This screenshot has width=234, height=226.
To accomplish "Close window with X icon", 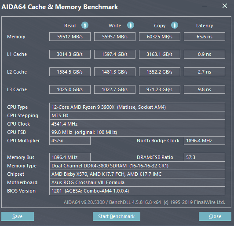I will 225,6.
